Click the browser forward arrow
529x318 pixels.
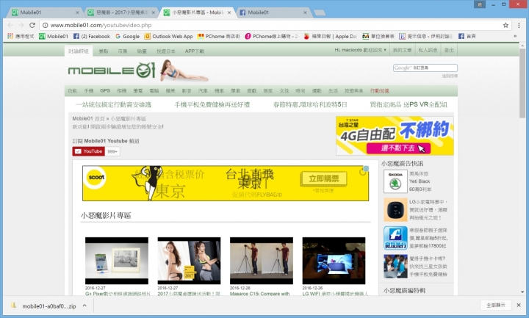click(21, 25)
